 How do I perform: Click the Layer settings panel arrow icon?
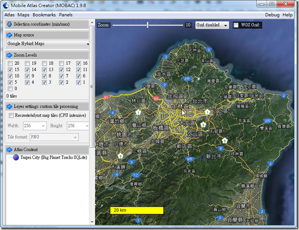[9, 106]
